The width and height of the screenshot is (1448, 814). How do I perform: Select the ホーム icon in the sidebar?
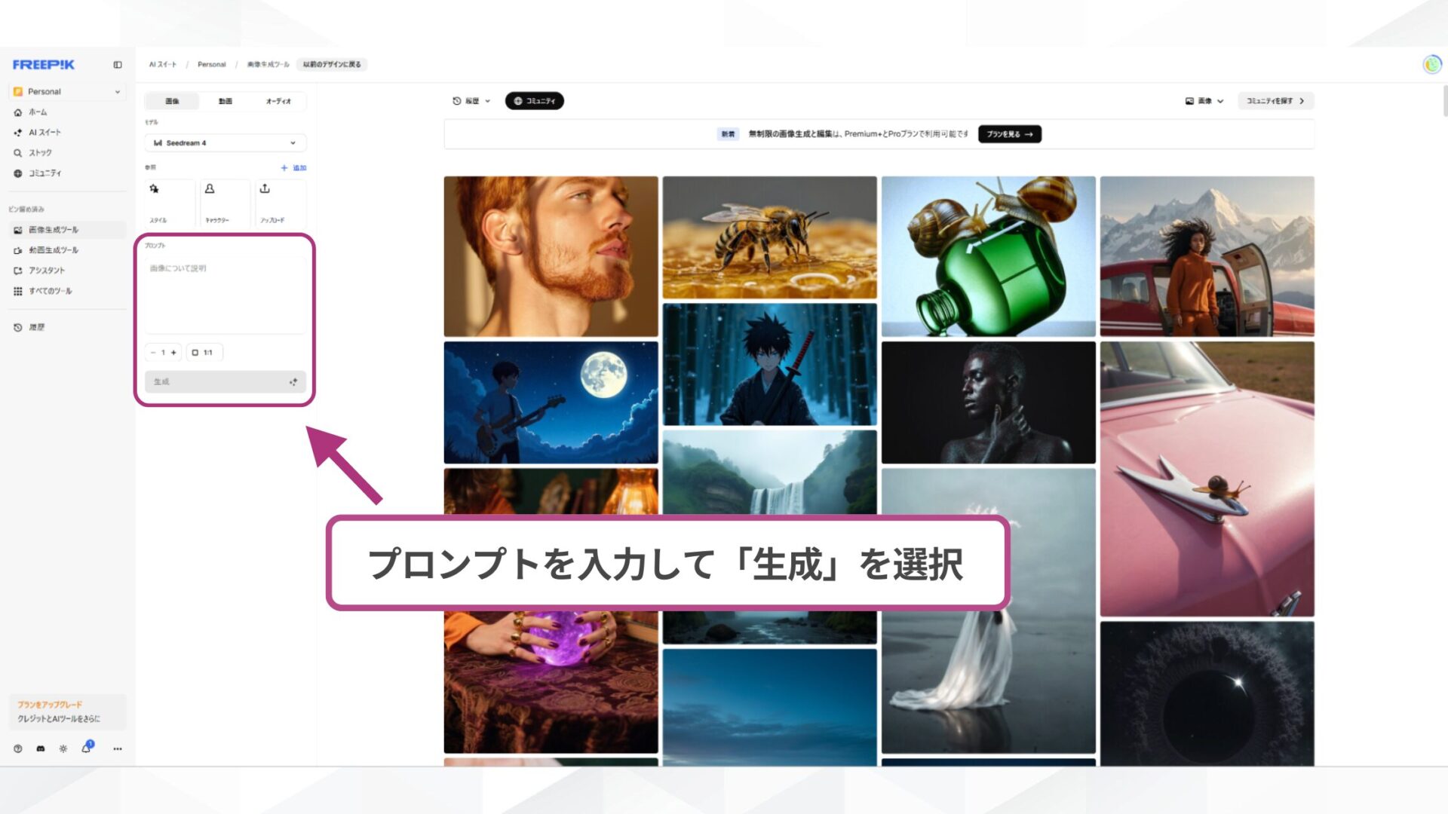[17, 112]
